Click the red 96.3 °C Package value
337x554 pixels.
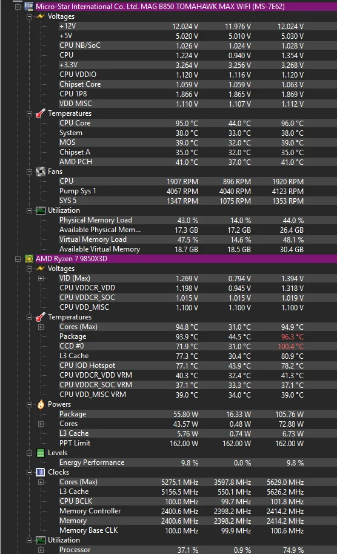tap(292, 337)
